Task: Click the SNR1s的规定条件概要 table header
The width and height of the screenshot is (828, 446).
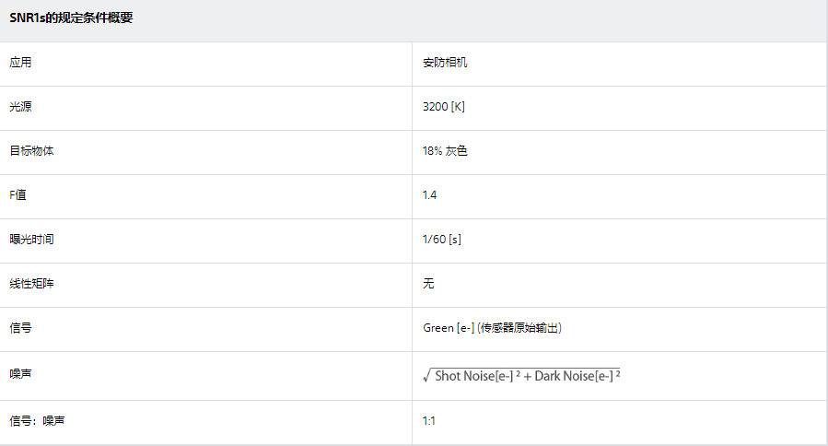Action: (x=71, y=18)
